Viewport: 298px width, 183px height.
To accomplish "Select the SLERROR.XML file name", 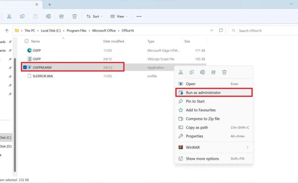I will click(x=43, y=76).
